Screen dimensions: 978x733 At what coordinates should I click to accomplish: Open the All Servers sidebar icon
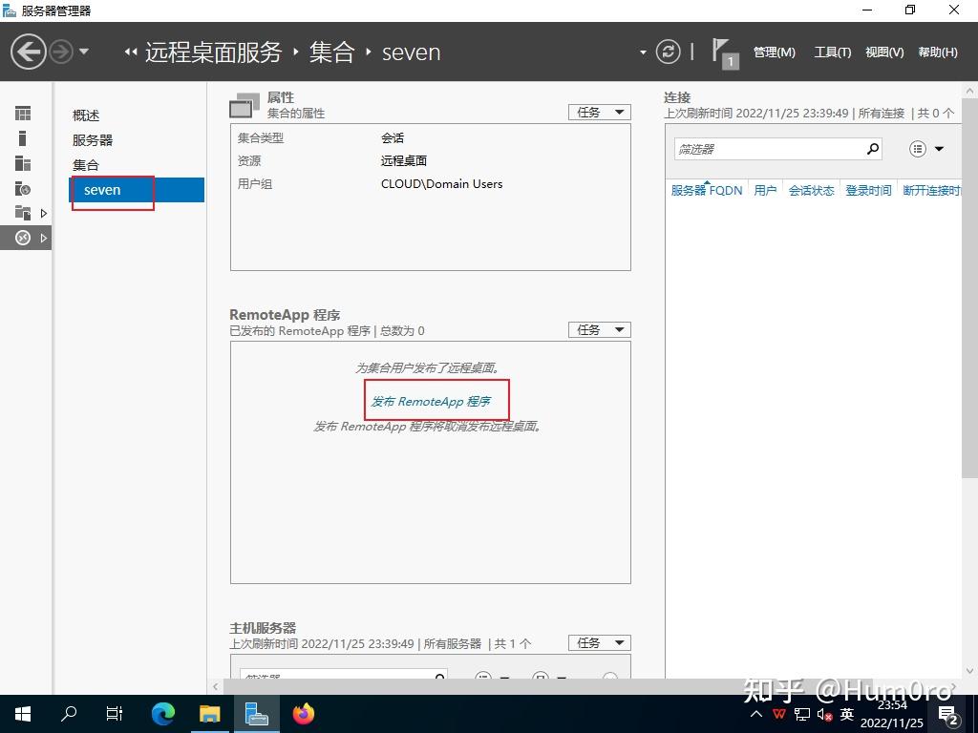pyautogui.click(x=23, y=162)
